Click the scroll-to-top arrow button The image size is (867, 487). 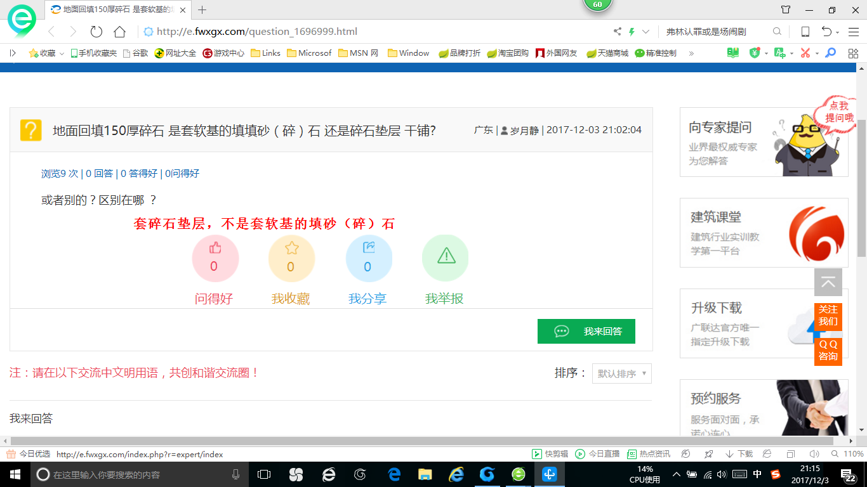(x=828, y=282)
